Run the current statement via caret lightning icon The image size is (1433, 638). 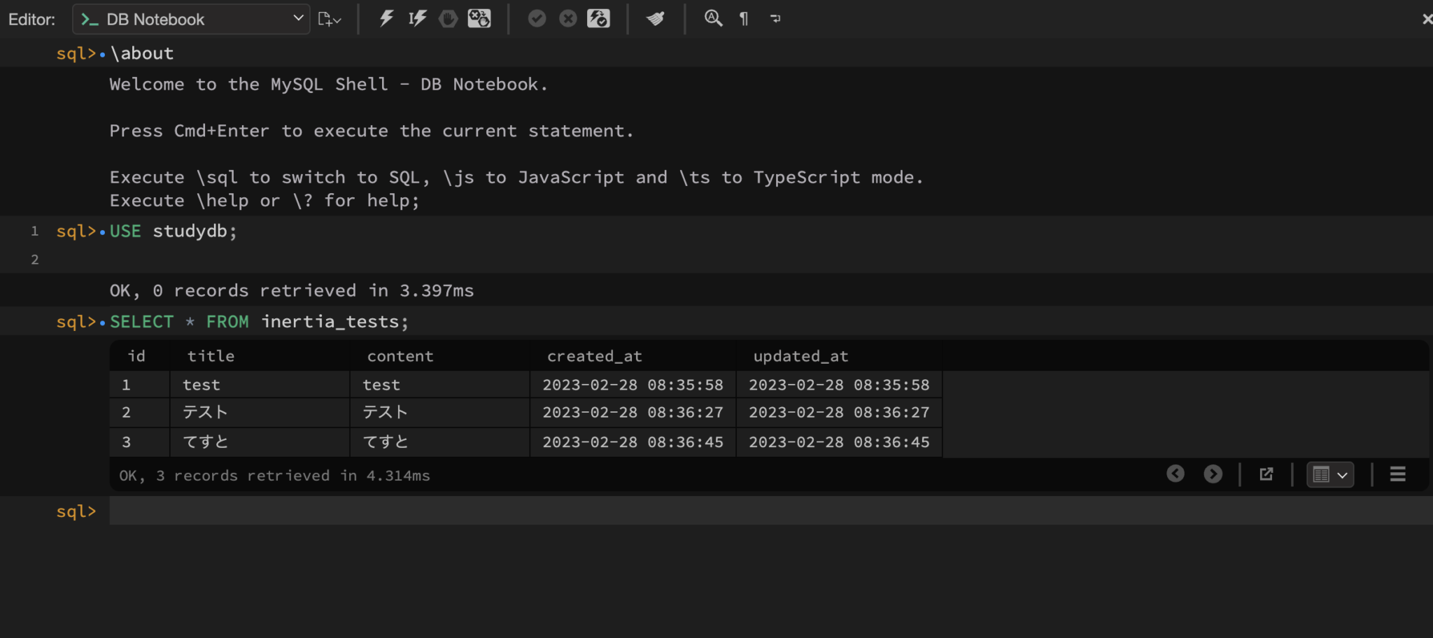[x=417, y=19]
